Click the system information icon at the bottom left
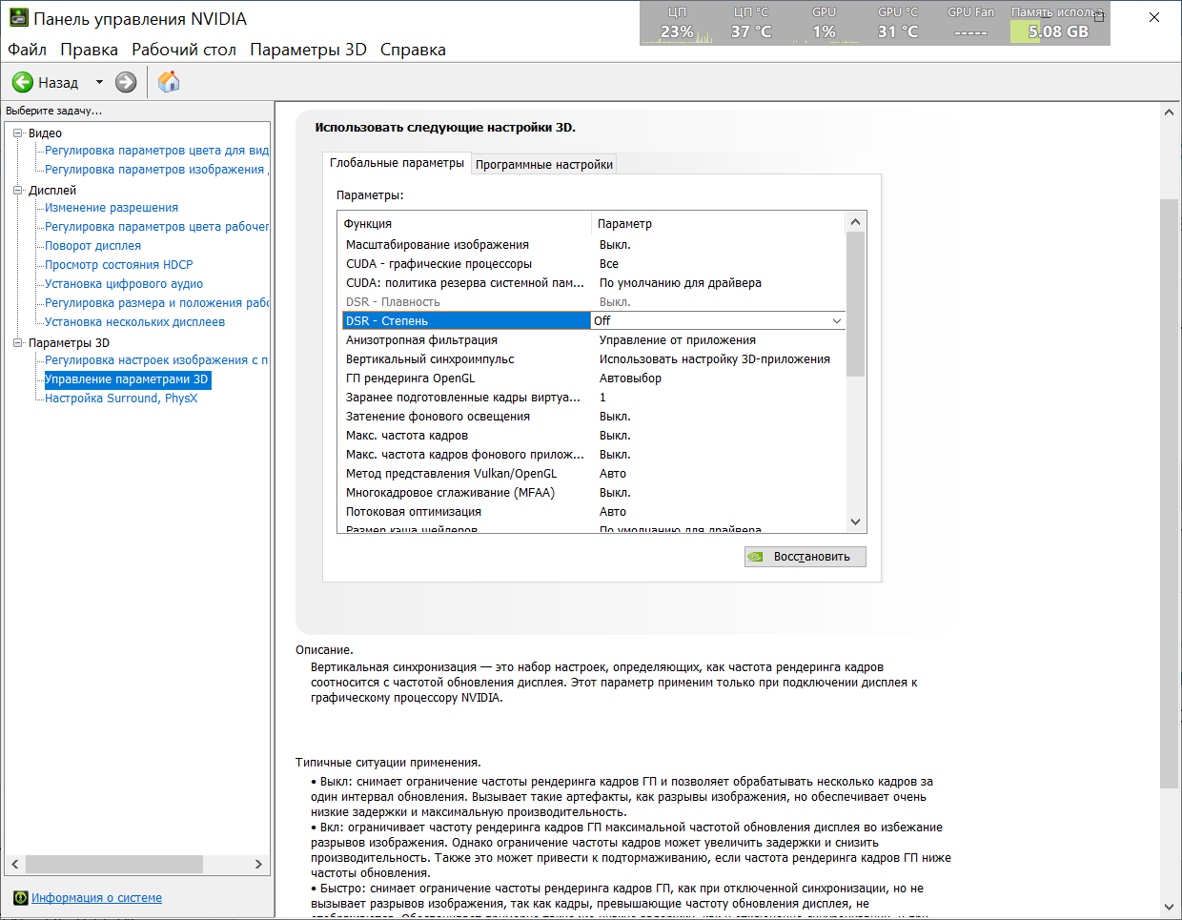The height and width of the screenshot is (920, 1182). 21,898
